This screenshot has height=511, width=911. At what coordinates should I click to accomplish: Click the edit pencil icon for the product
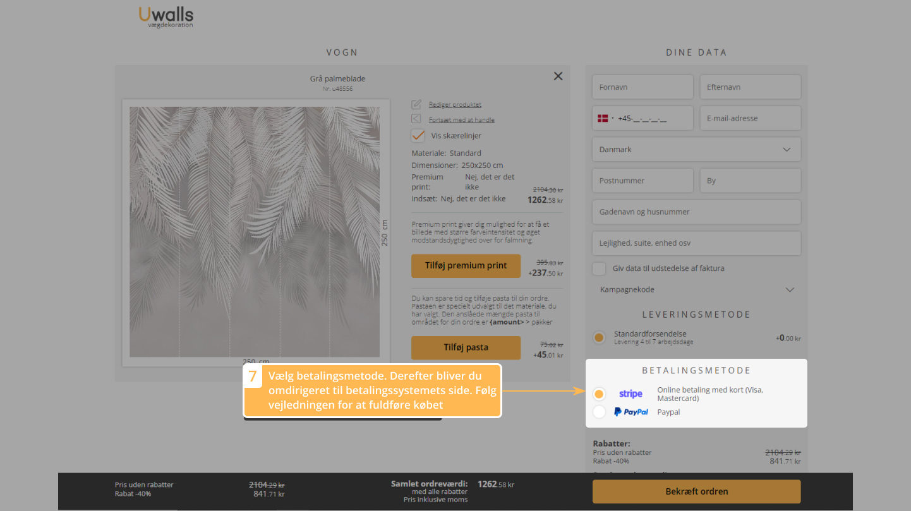point(416,104)
